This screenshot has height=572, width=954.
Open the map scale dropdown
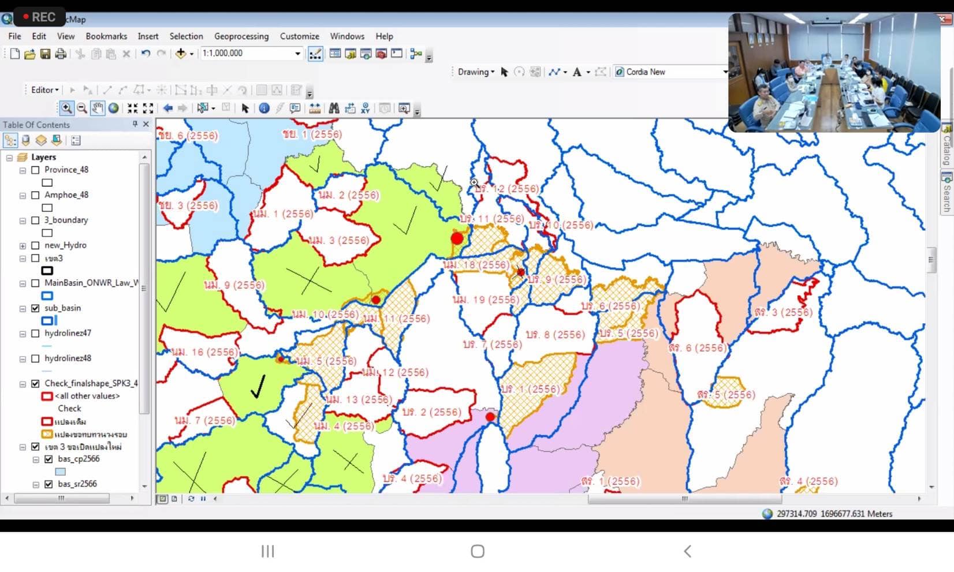(297, 54)
